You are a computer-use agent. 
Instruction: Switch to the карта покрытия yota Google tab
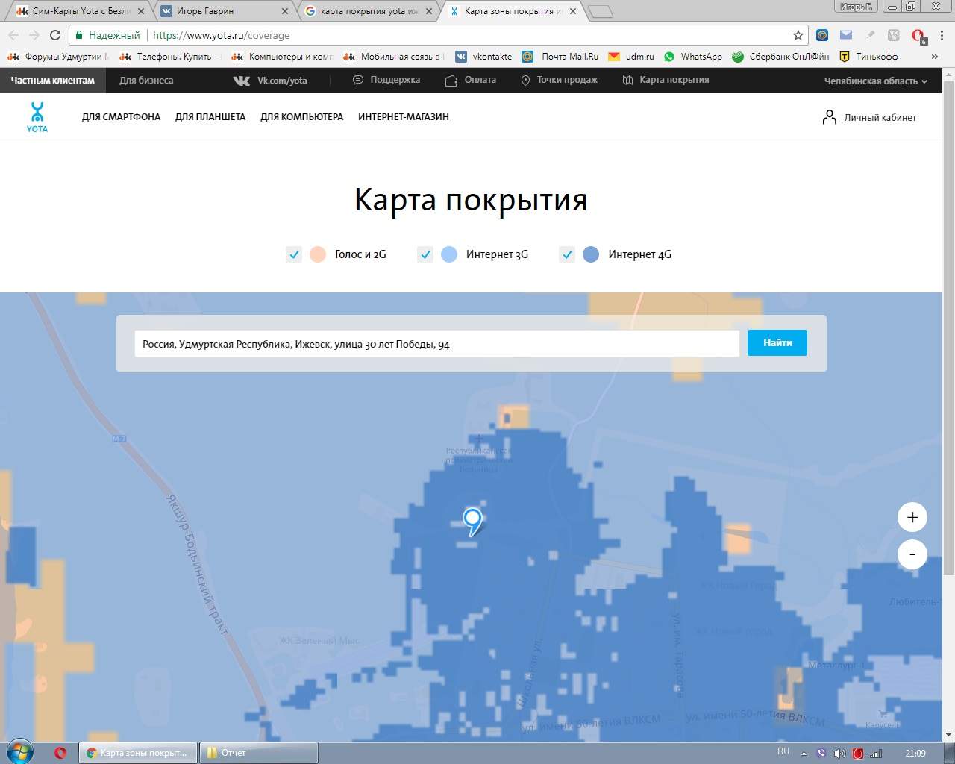point(368,11)
